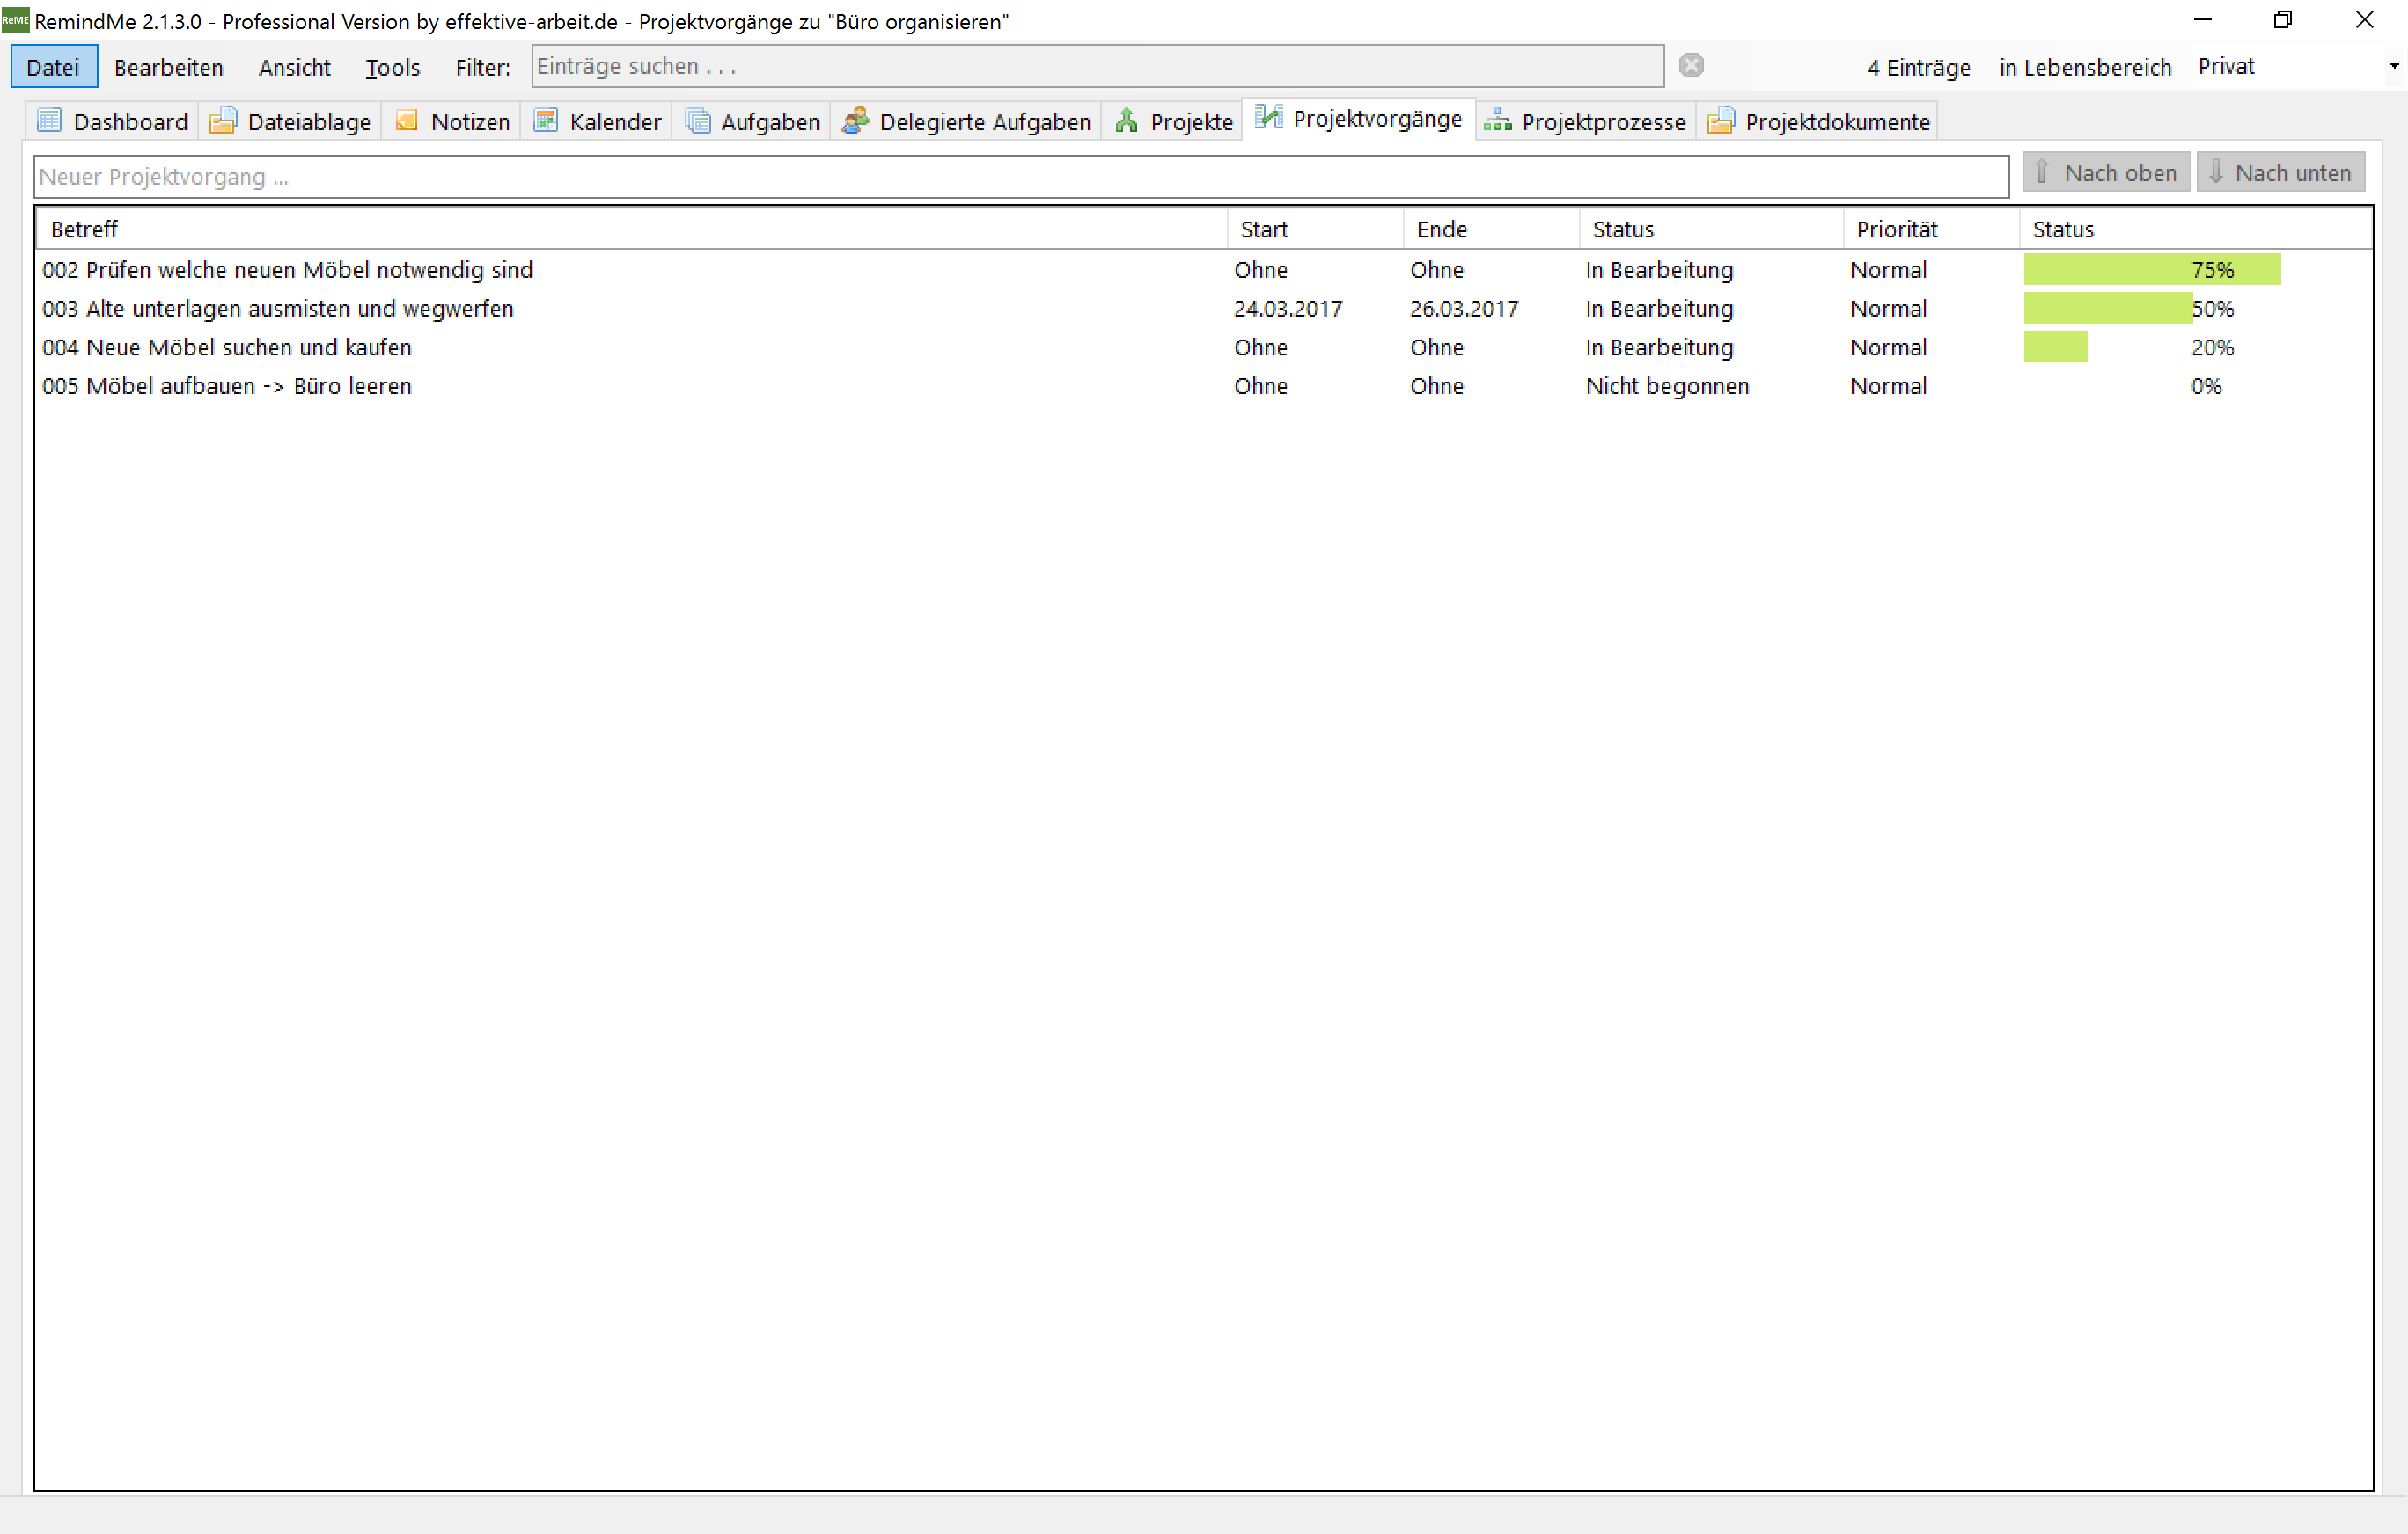Switch to the Projekte tab

click(1173, 121)
